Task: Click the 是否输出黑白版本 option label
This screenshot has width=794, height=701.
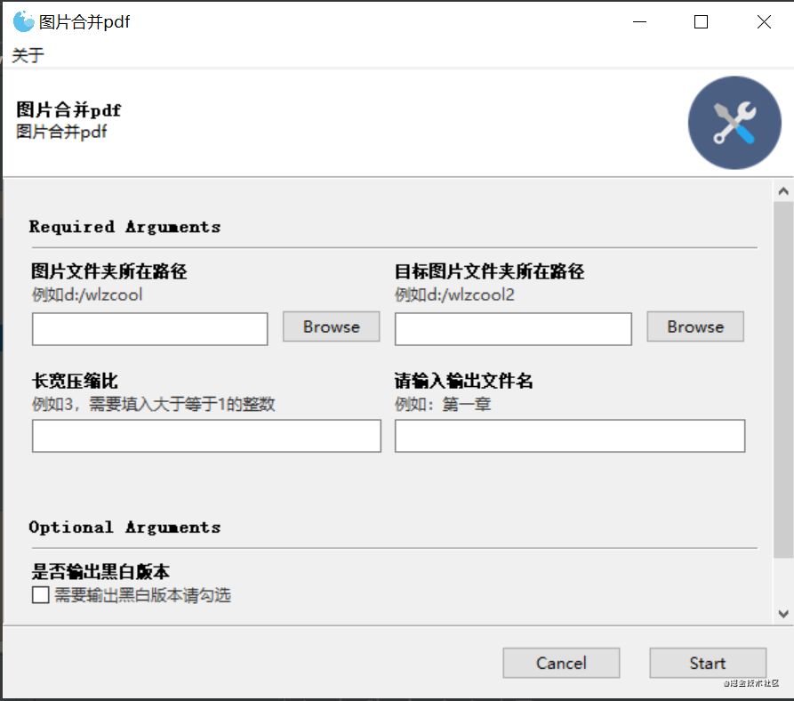Action: (100, 571)
